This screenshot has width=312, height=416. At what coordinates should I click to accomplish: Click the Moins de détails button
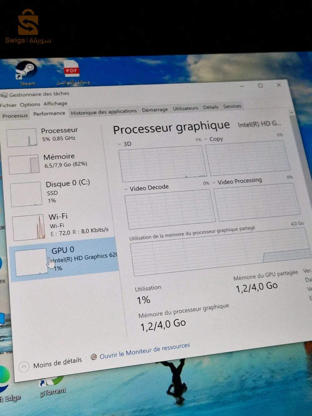point(57,363)
